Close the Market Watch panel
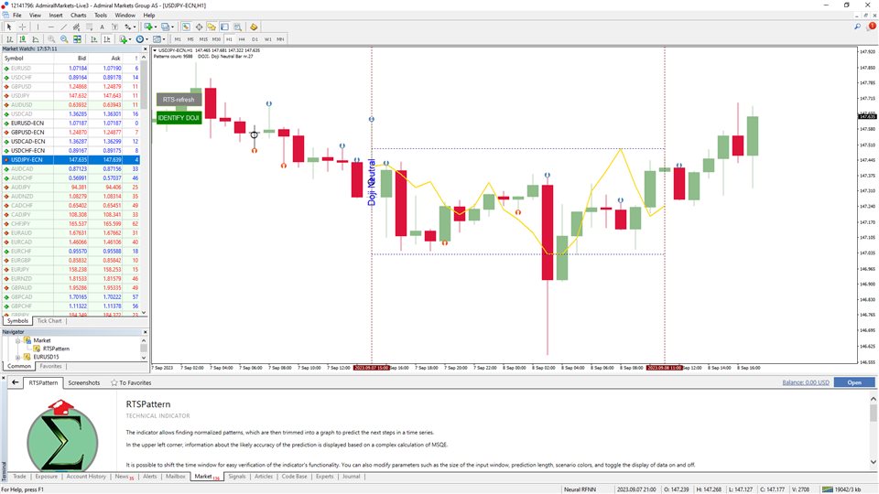The width and height of the screenshot is (879, 494). (x=145, y=49)
